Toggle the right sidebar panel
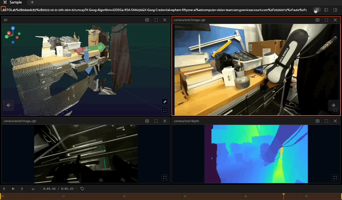 point(335,10)
